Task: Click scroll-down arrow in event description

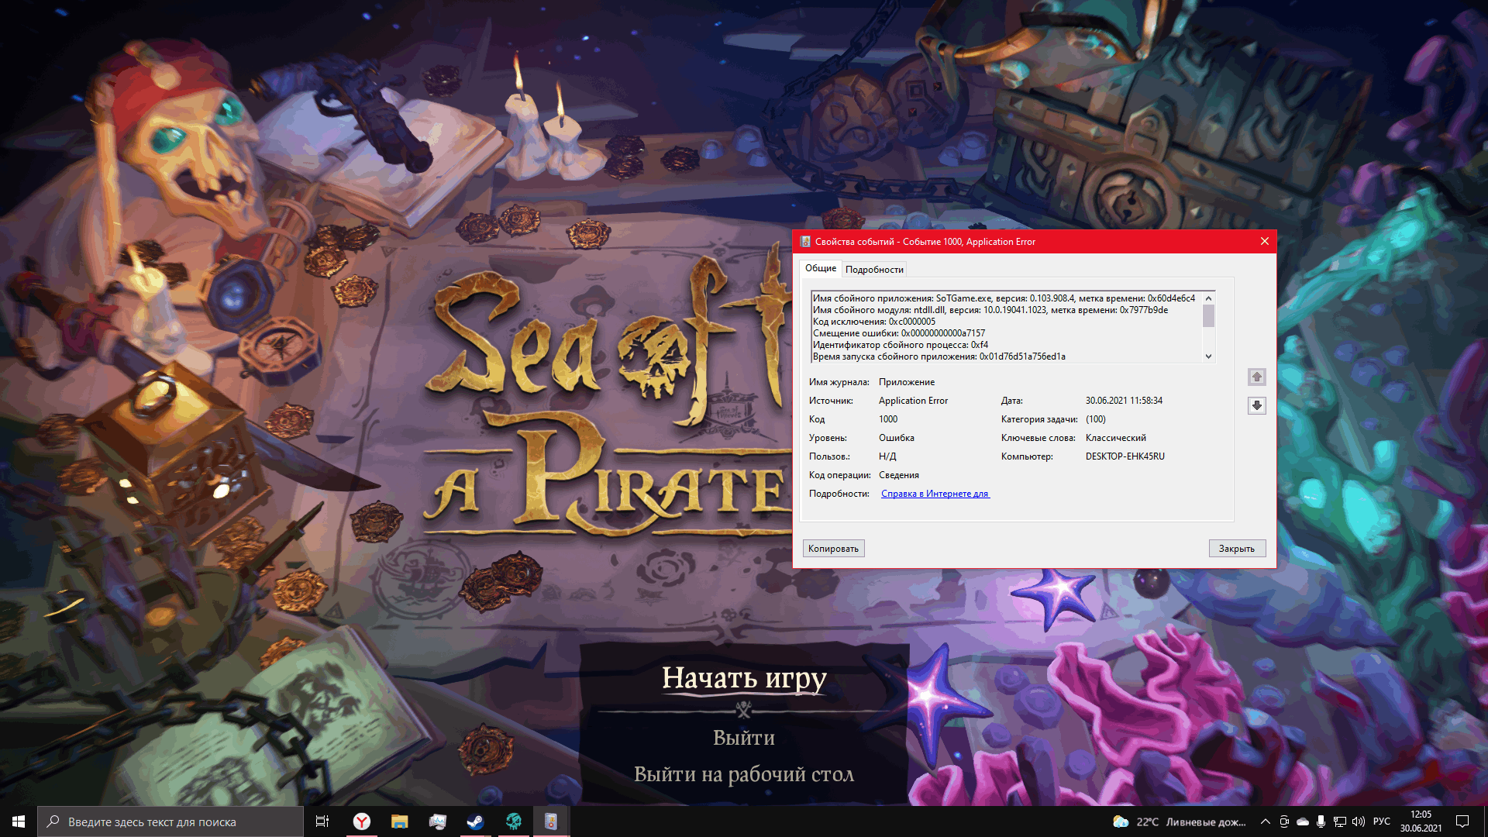Action: (1208, 356)
